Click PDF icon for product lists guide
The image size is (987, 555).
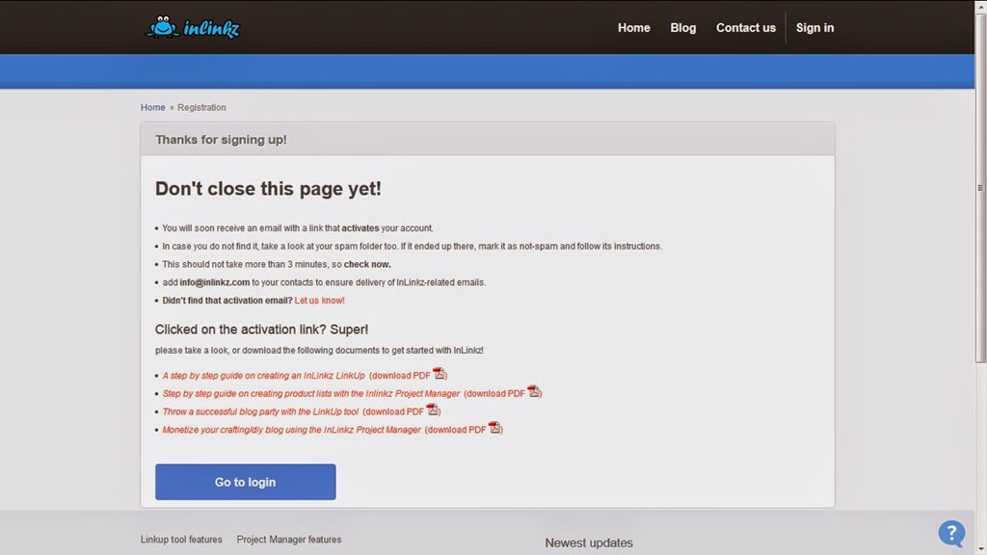click(x=533, y=391)
